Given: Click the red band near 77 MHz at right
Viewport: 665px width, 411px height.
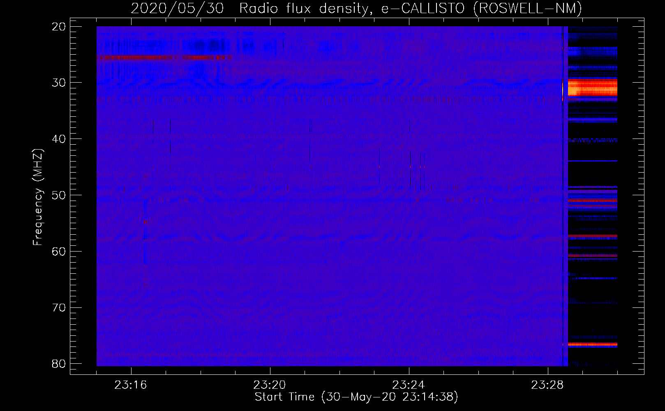Looking at the screenshot, I should tap(592, 344).
